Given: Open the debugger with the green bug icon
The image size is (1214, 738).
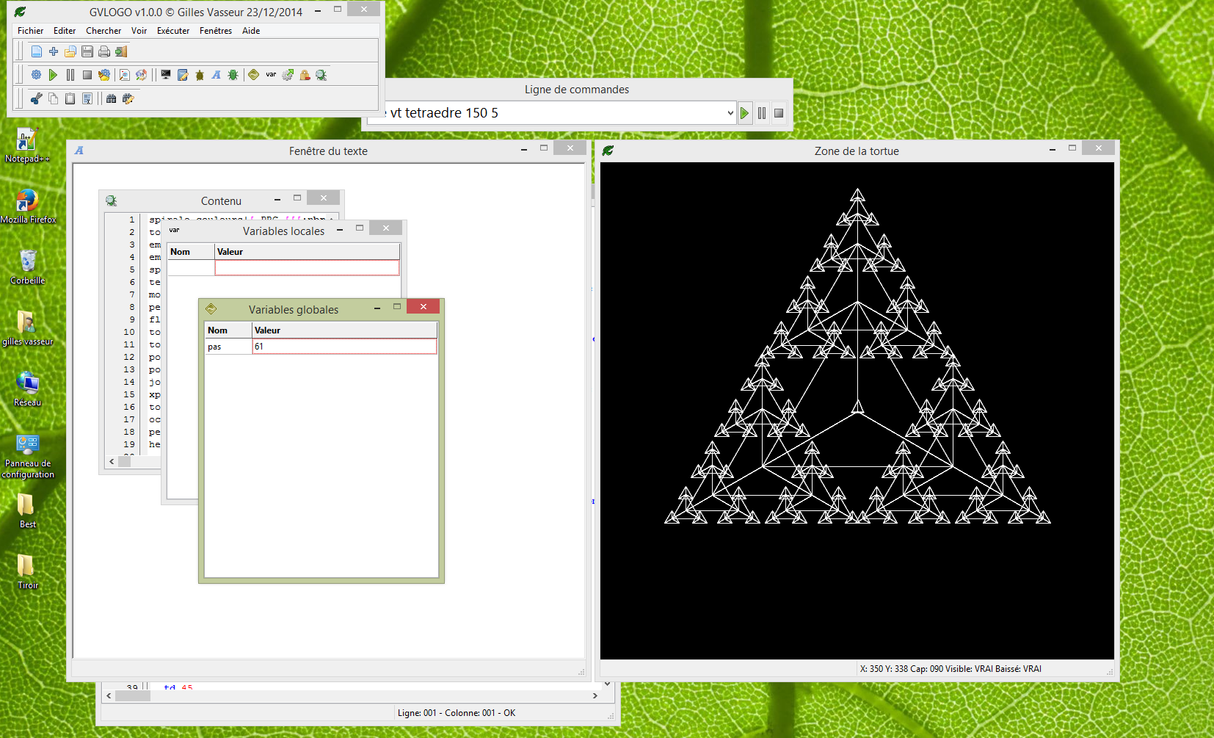Looking at the screenshot, I should 233,75.
